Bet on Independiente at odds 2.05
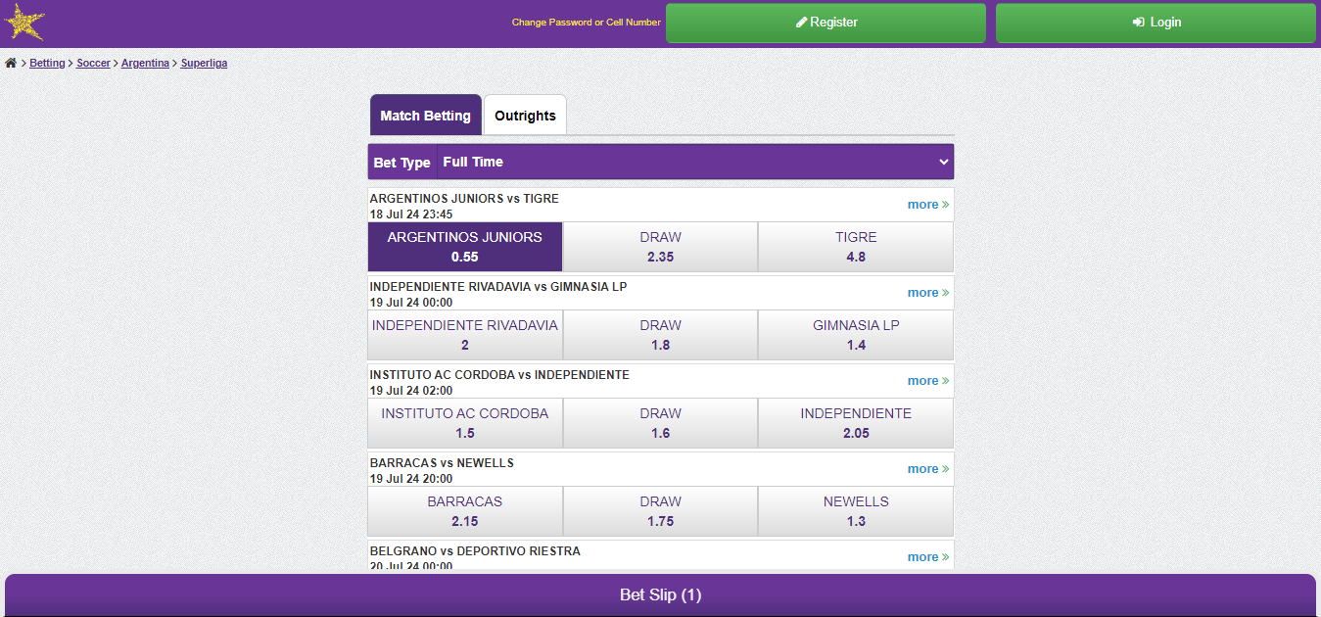 (x=855, y=423)
